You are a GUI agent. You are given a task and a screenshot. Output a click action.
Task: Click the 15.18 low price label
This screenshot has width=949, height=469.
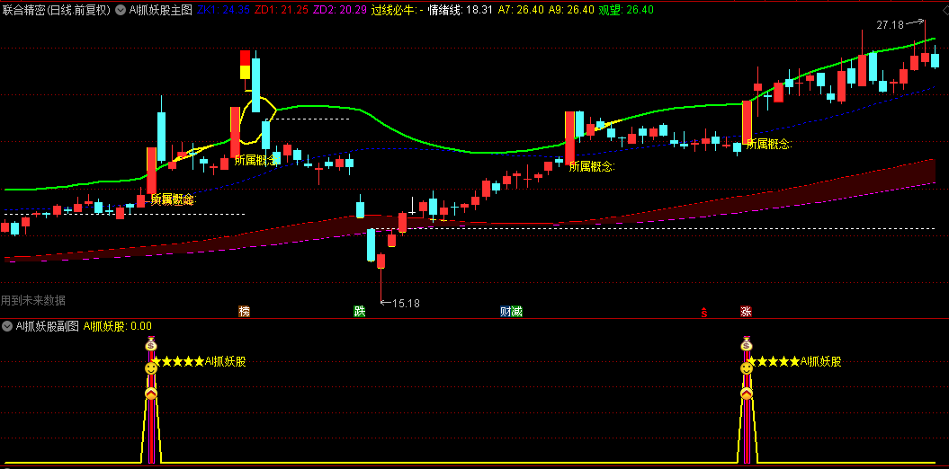(406, 304)
